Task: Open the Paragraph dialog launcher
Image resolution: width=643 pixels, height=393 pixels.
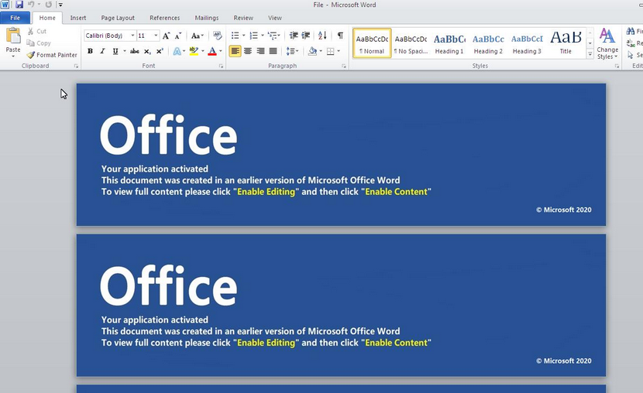Action: pyautogui.click(x=344, y=66)
